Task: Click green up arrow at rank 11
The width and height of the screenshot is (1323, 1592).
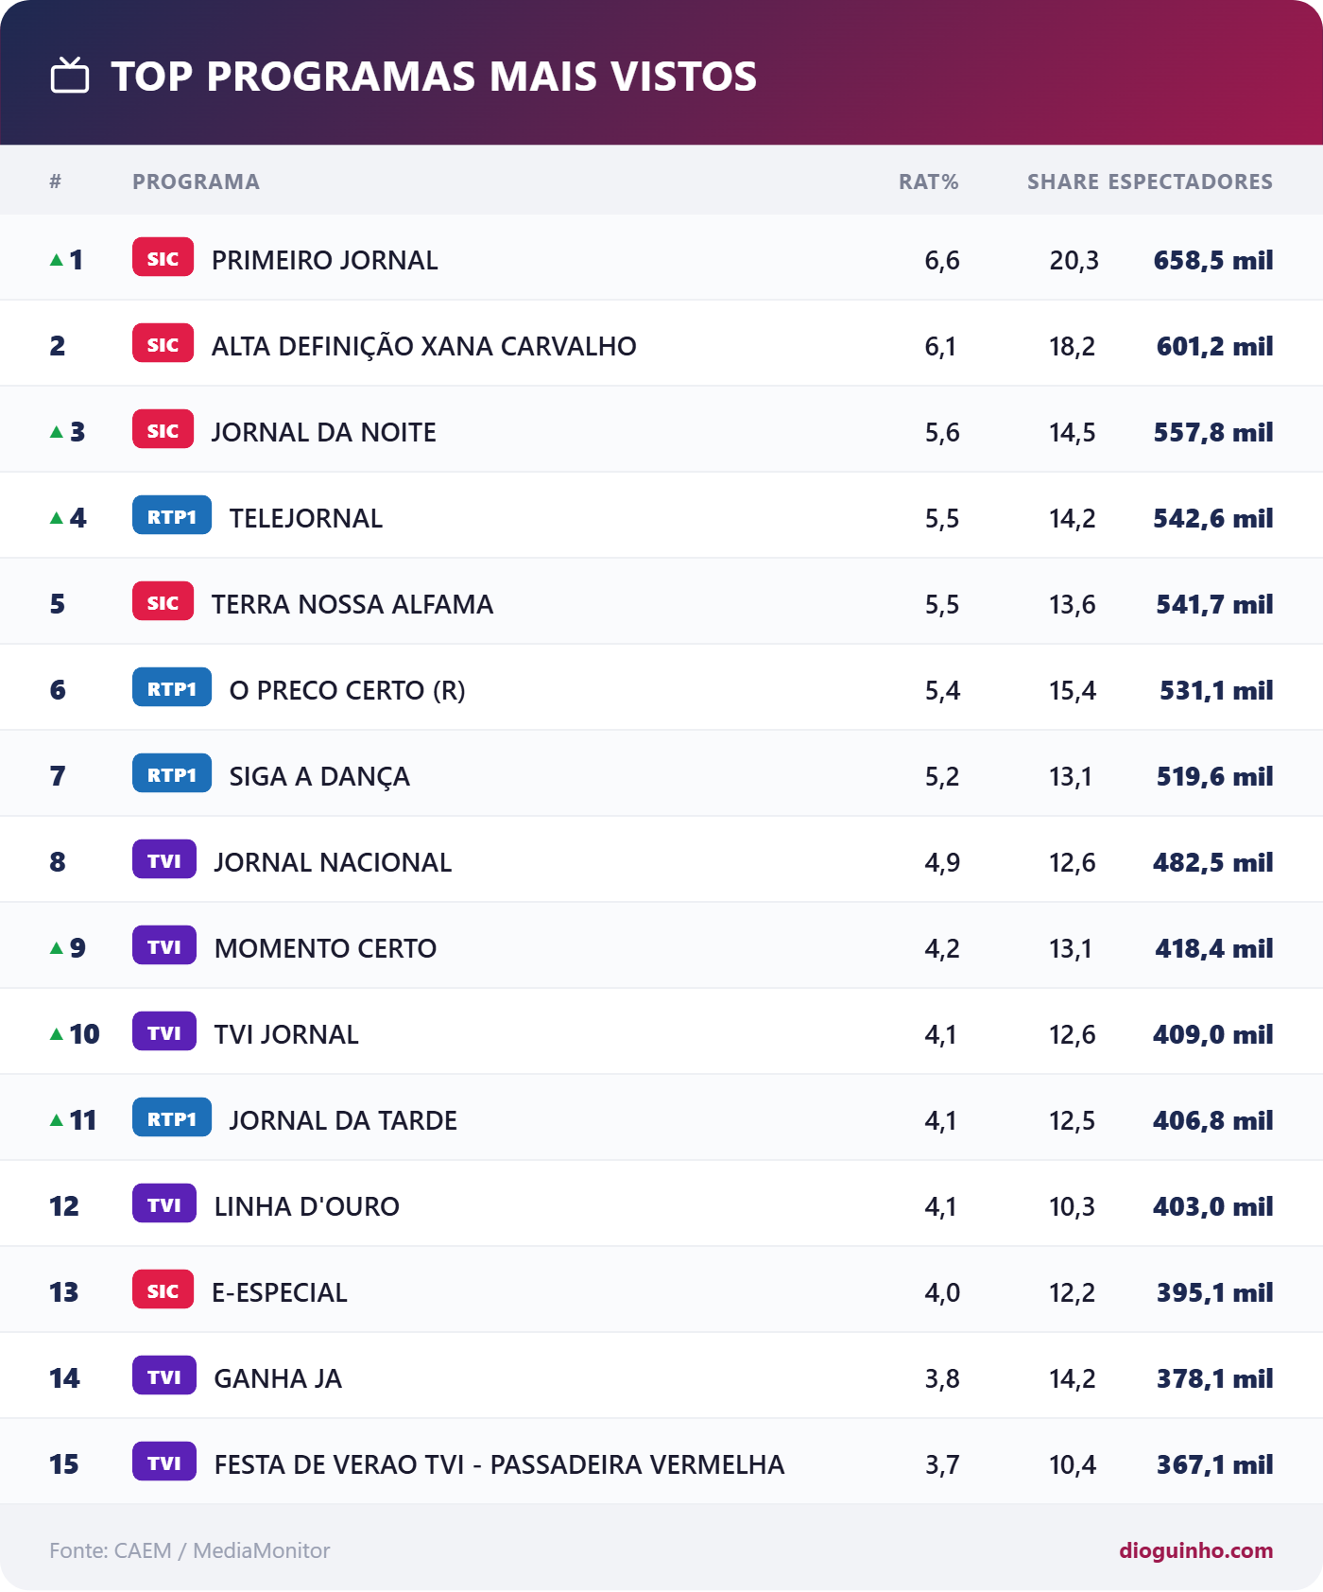Action: (57, 1119)
